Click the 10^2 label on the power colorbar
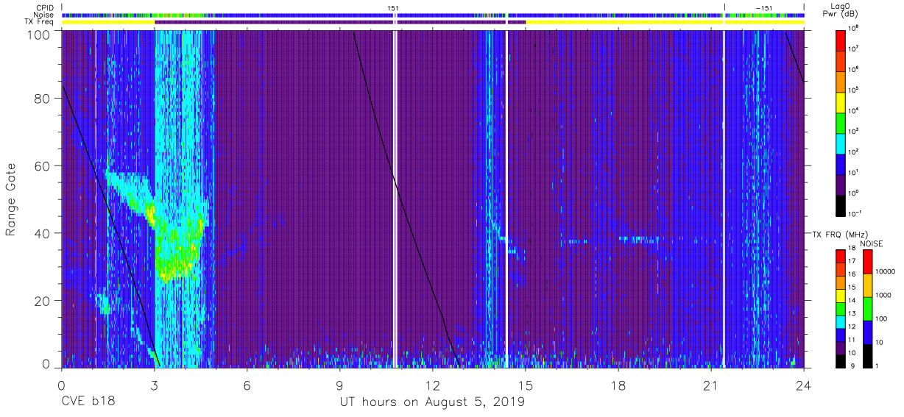 point(854,152)
